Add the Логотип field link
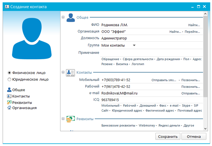The image size is (212, 146). 138,64
